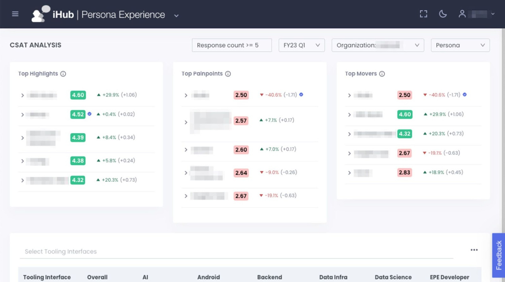The height and width of the screenshot is (282, 505).
Task: Toggle dark mode with the moon icon
Action: [x=443, y=14]
